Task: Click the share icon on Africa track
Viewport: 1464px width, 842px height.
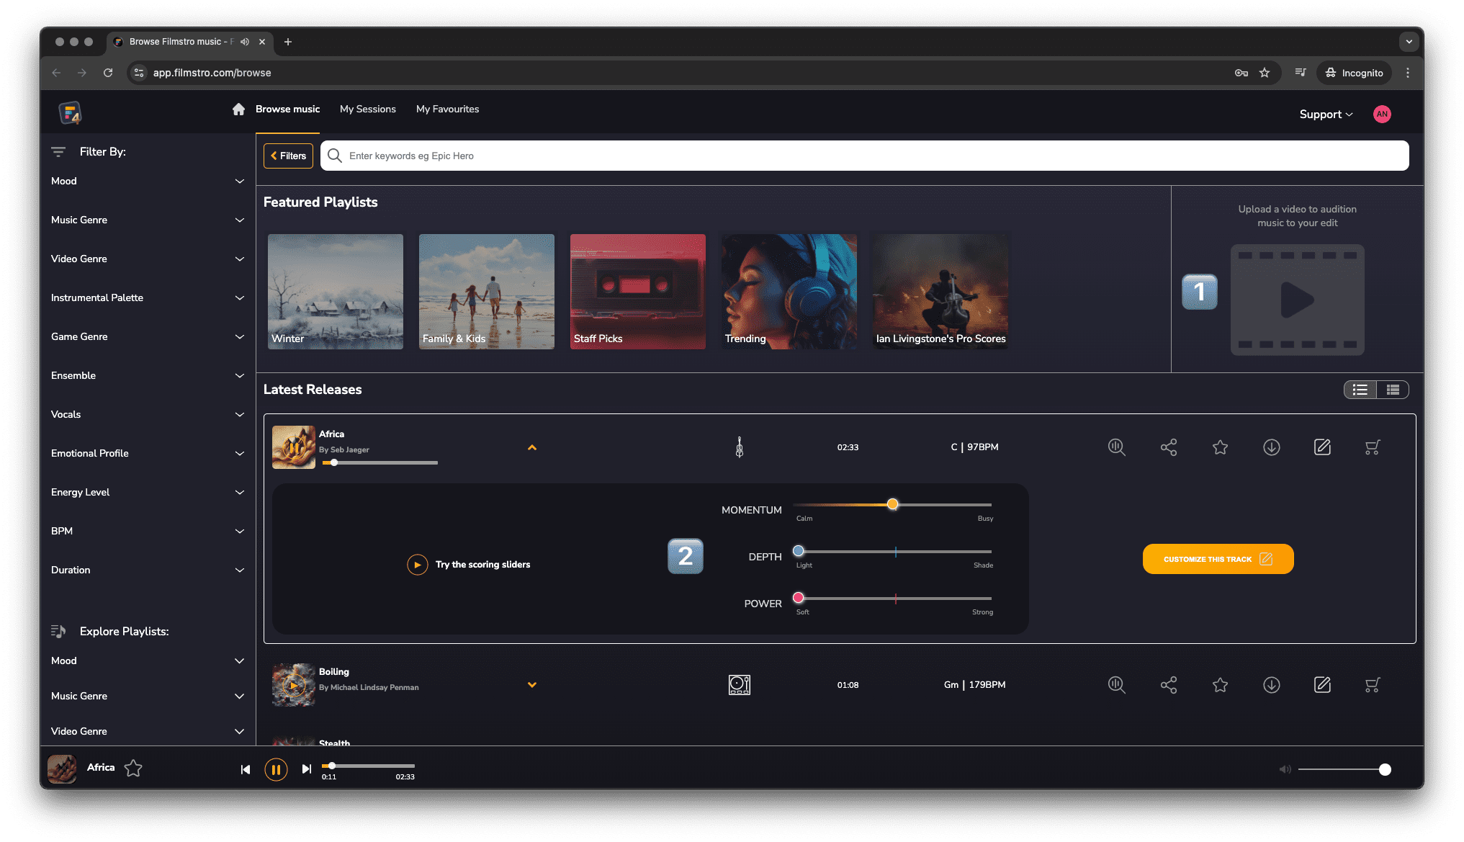Action: point(1168,447)
